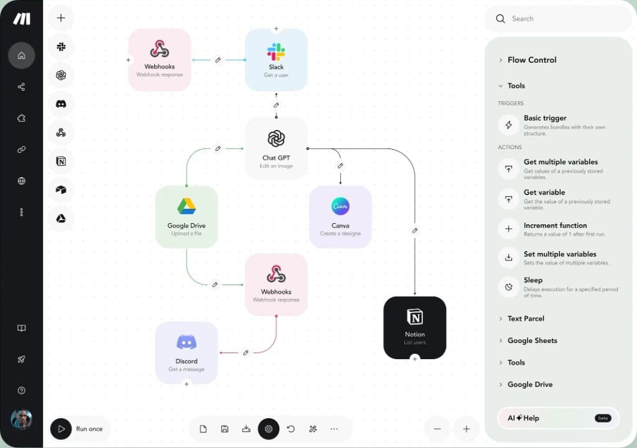Open the Home icon in left sidebar

pyautogui.click(x=22, y=55)
